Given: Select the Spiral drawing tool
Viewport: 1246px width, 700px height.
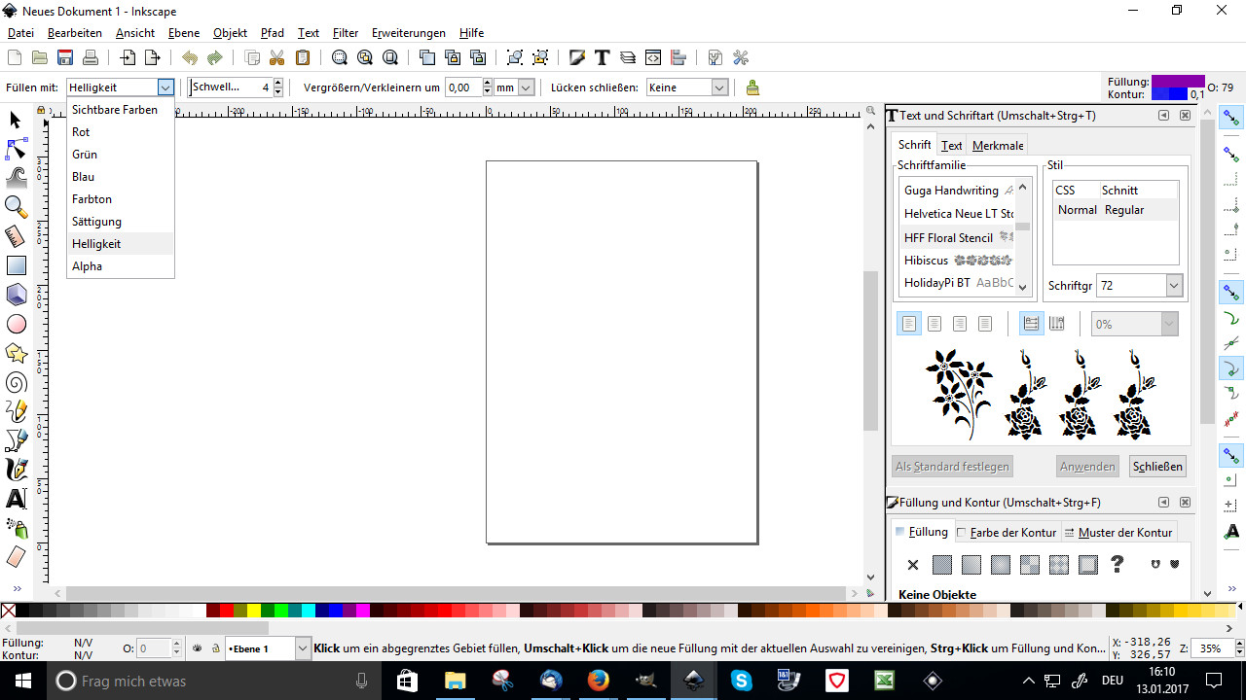Looking at the screenshot, I should pos(17,383).
